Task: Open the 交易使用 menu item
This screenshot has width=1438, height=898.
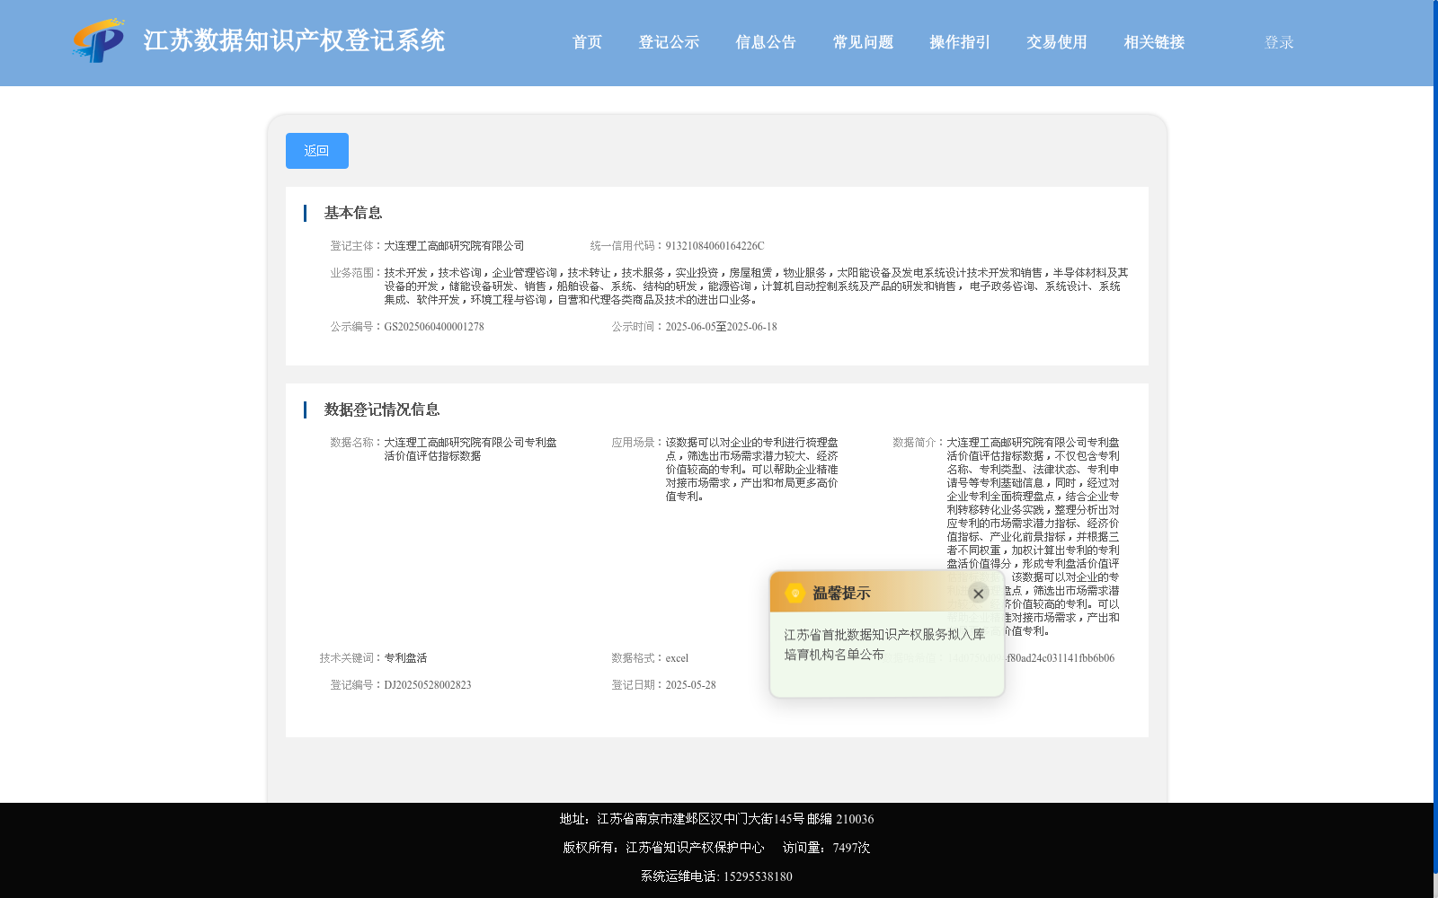Action: pyautogui.click(x=1057, y=42)
